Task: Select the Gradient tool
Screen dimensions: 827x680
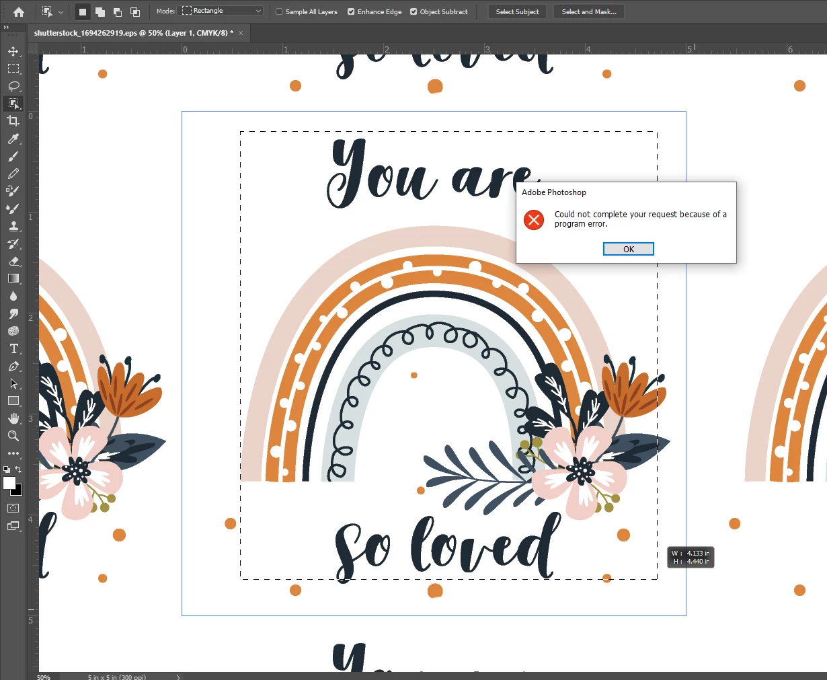Action: [13, 278]
